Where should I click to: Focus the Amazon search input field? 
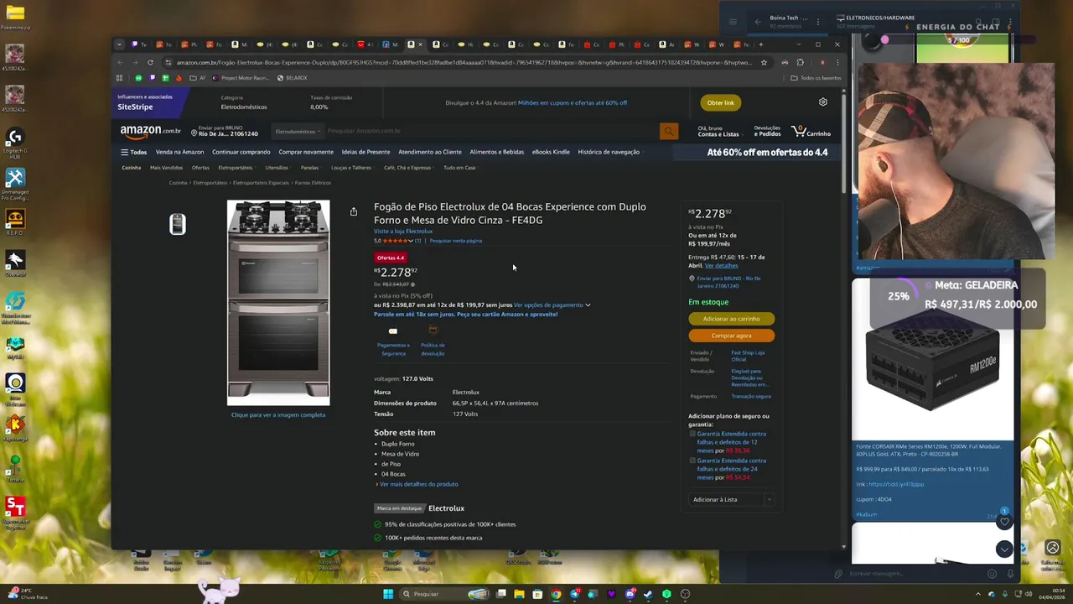(490, 131)
